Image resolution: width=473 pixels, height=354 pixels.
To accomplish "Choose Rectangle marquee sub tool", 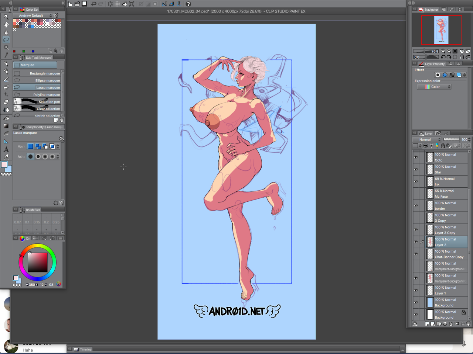I will coord(37,73).
